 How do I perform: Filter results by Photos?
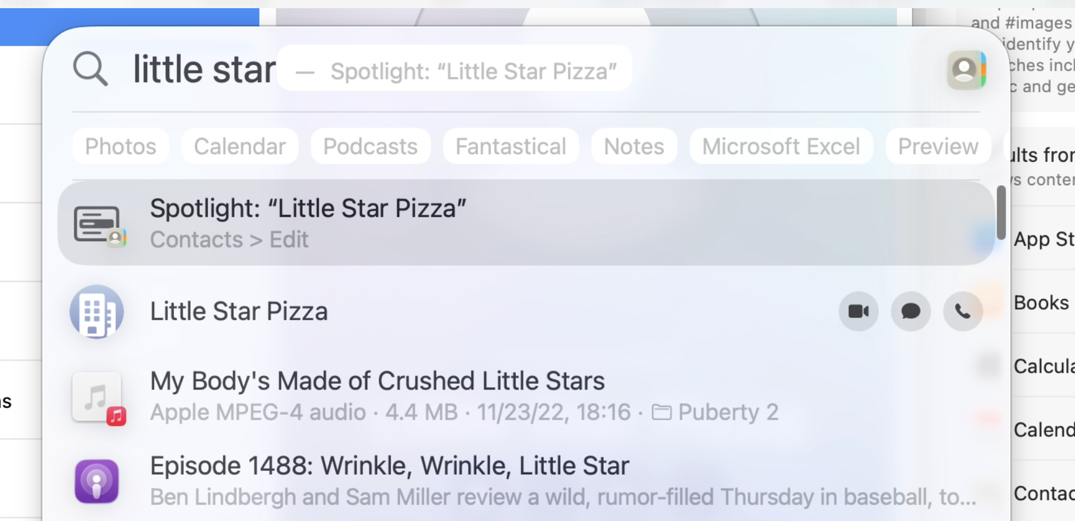pyautogui.click(x=121, y=146)
